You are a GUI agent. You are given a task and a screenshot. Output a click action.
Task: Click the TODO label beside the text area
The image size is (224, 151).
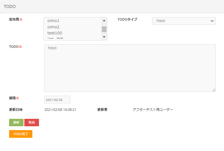14,47
